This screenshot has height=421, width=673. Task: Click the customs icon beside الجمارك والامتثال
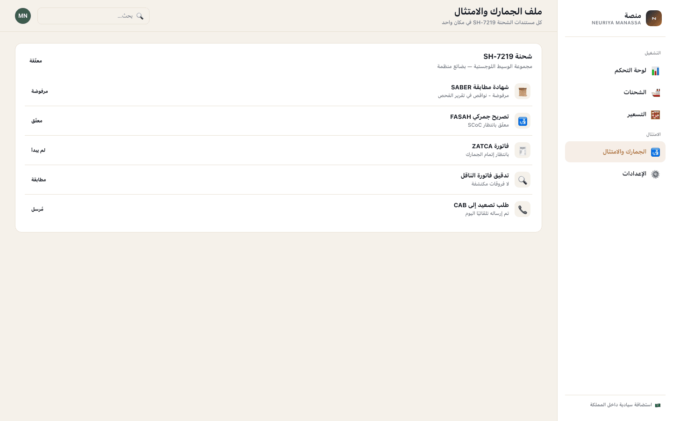click(655, 152)
